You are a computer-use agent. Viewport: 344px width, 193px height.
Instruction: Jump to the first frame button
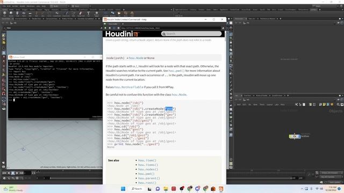click(x=4, y=173)
